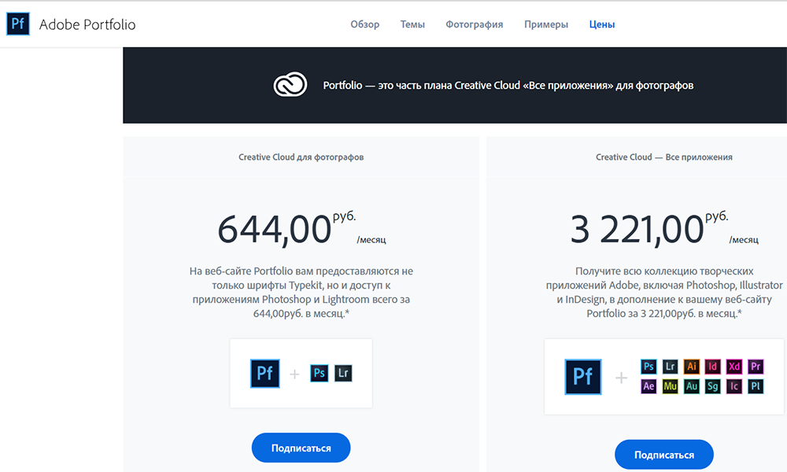Click the SpeedGrade (Sg) icon
Screen dimensions: 787x472
(x=713, y=386)
